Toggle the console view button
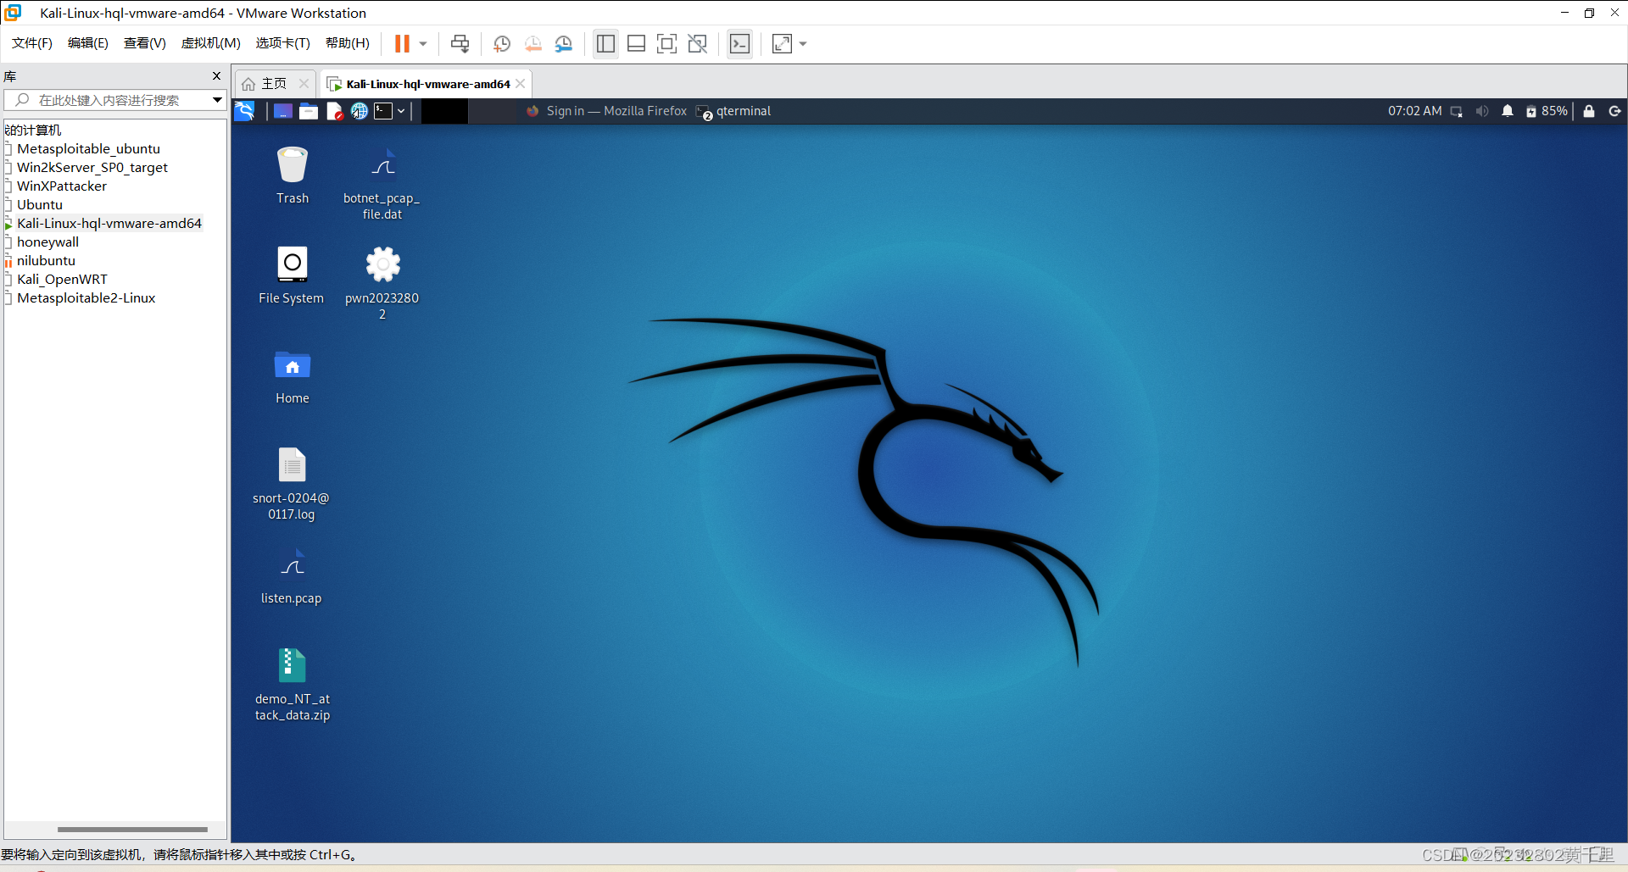1628x872 pixels. (x=739, y=43)
